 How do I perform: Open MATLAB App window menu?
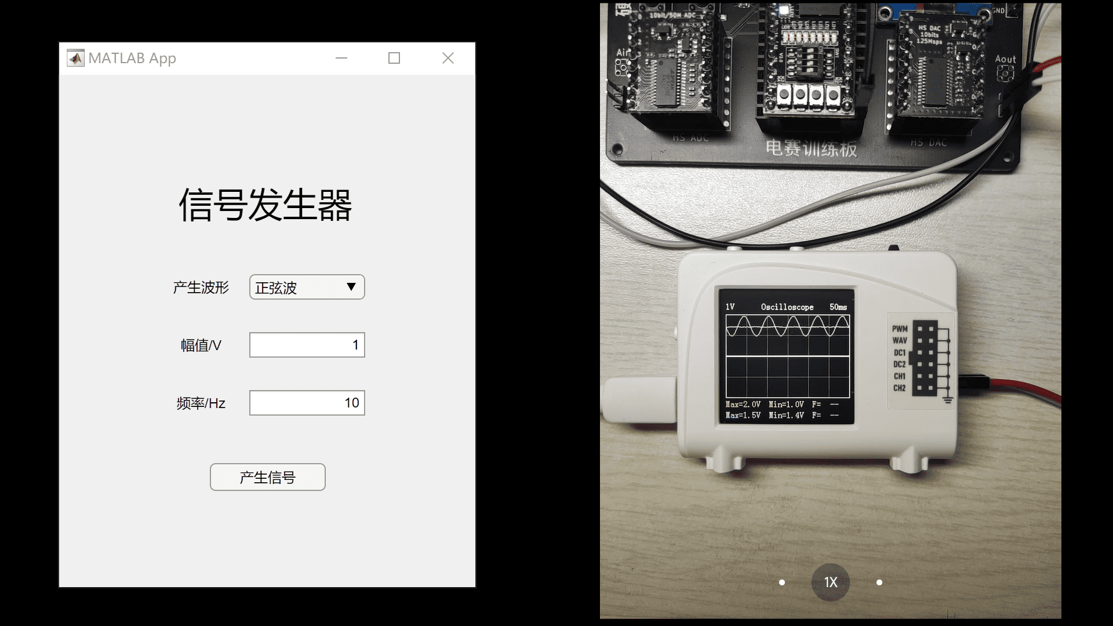76,57
